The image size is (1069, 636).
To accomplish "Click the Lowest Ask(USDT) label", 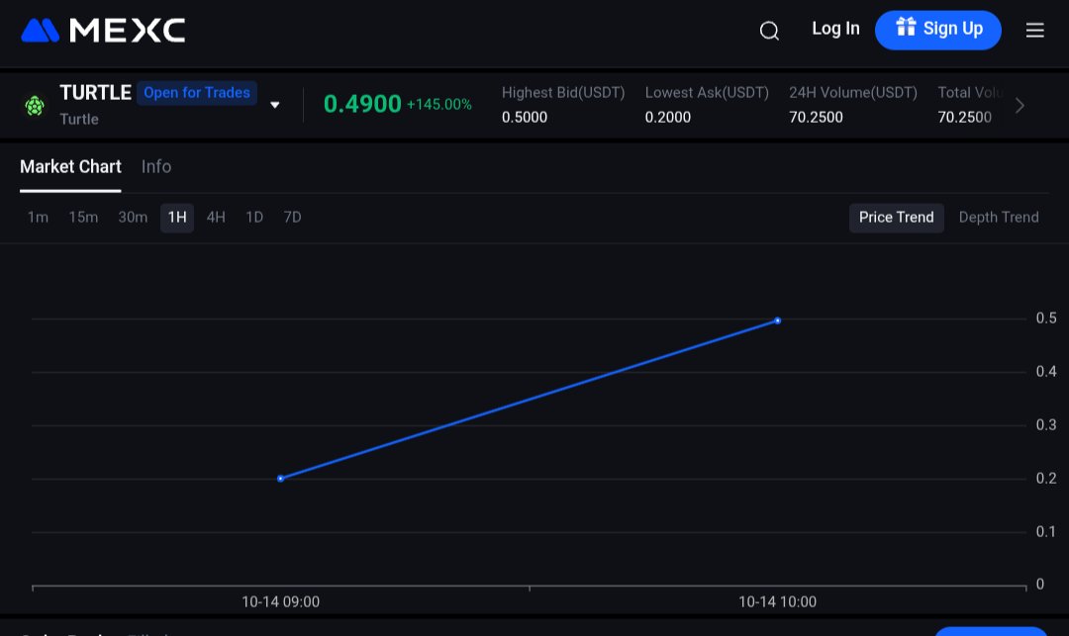I will click(x=707, y=93).
